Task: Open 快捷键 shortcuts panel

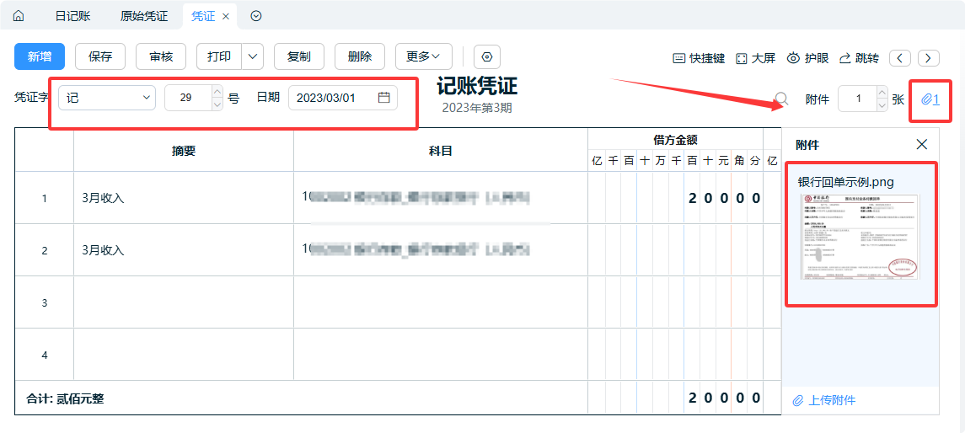Action: pos(698,58)
